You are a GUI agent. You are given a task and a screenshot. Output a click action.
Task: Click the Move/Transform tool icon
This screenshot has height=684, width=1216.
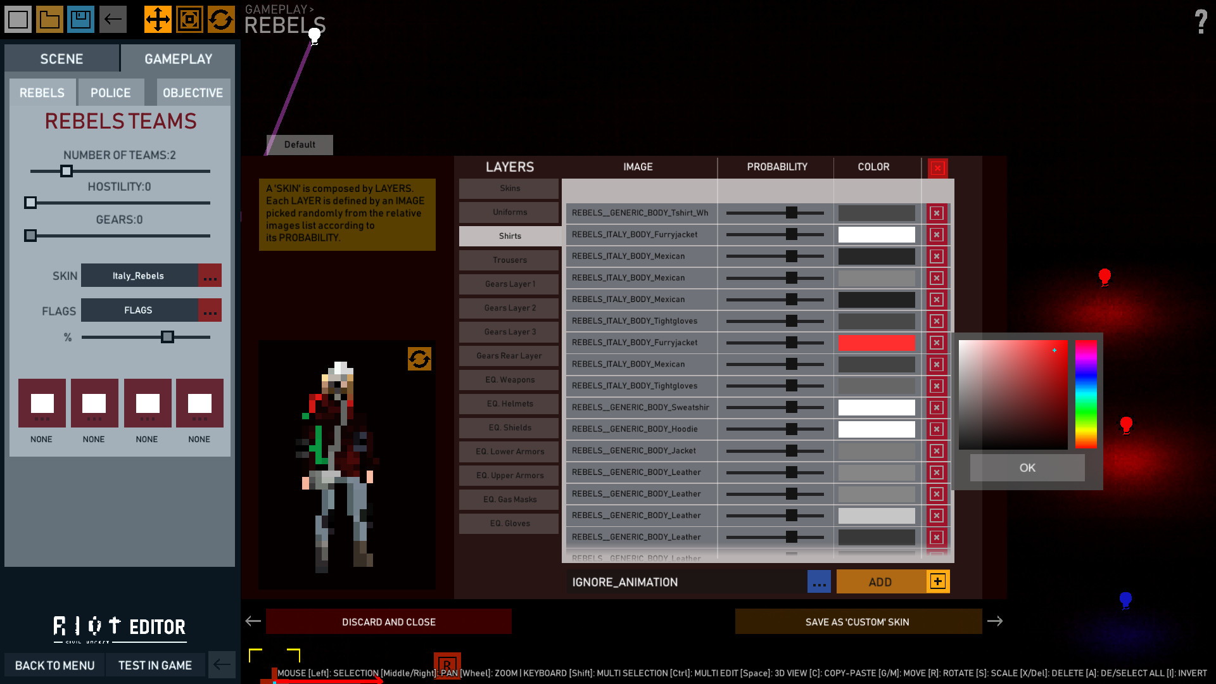click(x=156, y=18)
